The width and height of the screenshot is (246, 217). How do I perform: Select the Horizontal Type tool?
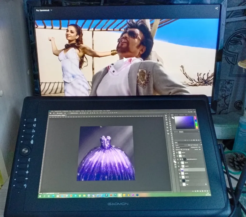[x=173, y=147]
